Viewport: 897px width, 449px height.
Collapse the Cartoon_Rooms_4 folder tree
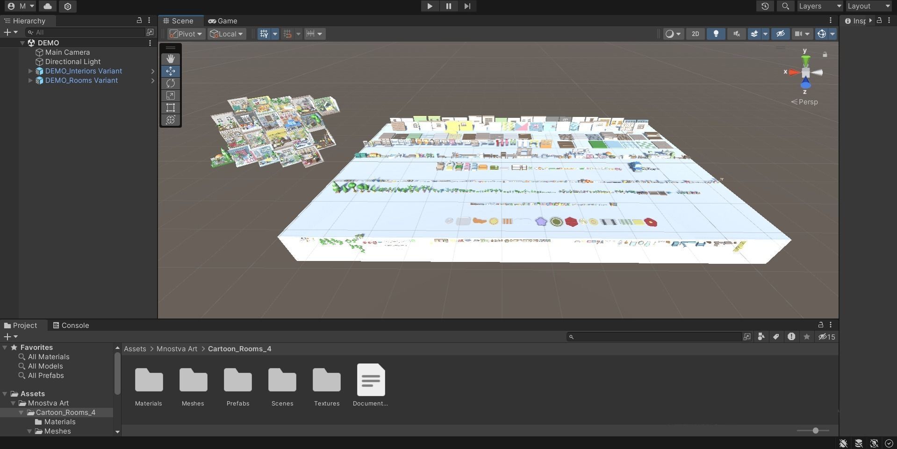(21, 413)
